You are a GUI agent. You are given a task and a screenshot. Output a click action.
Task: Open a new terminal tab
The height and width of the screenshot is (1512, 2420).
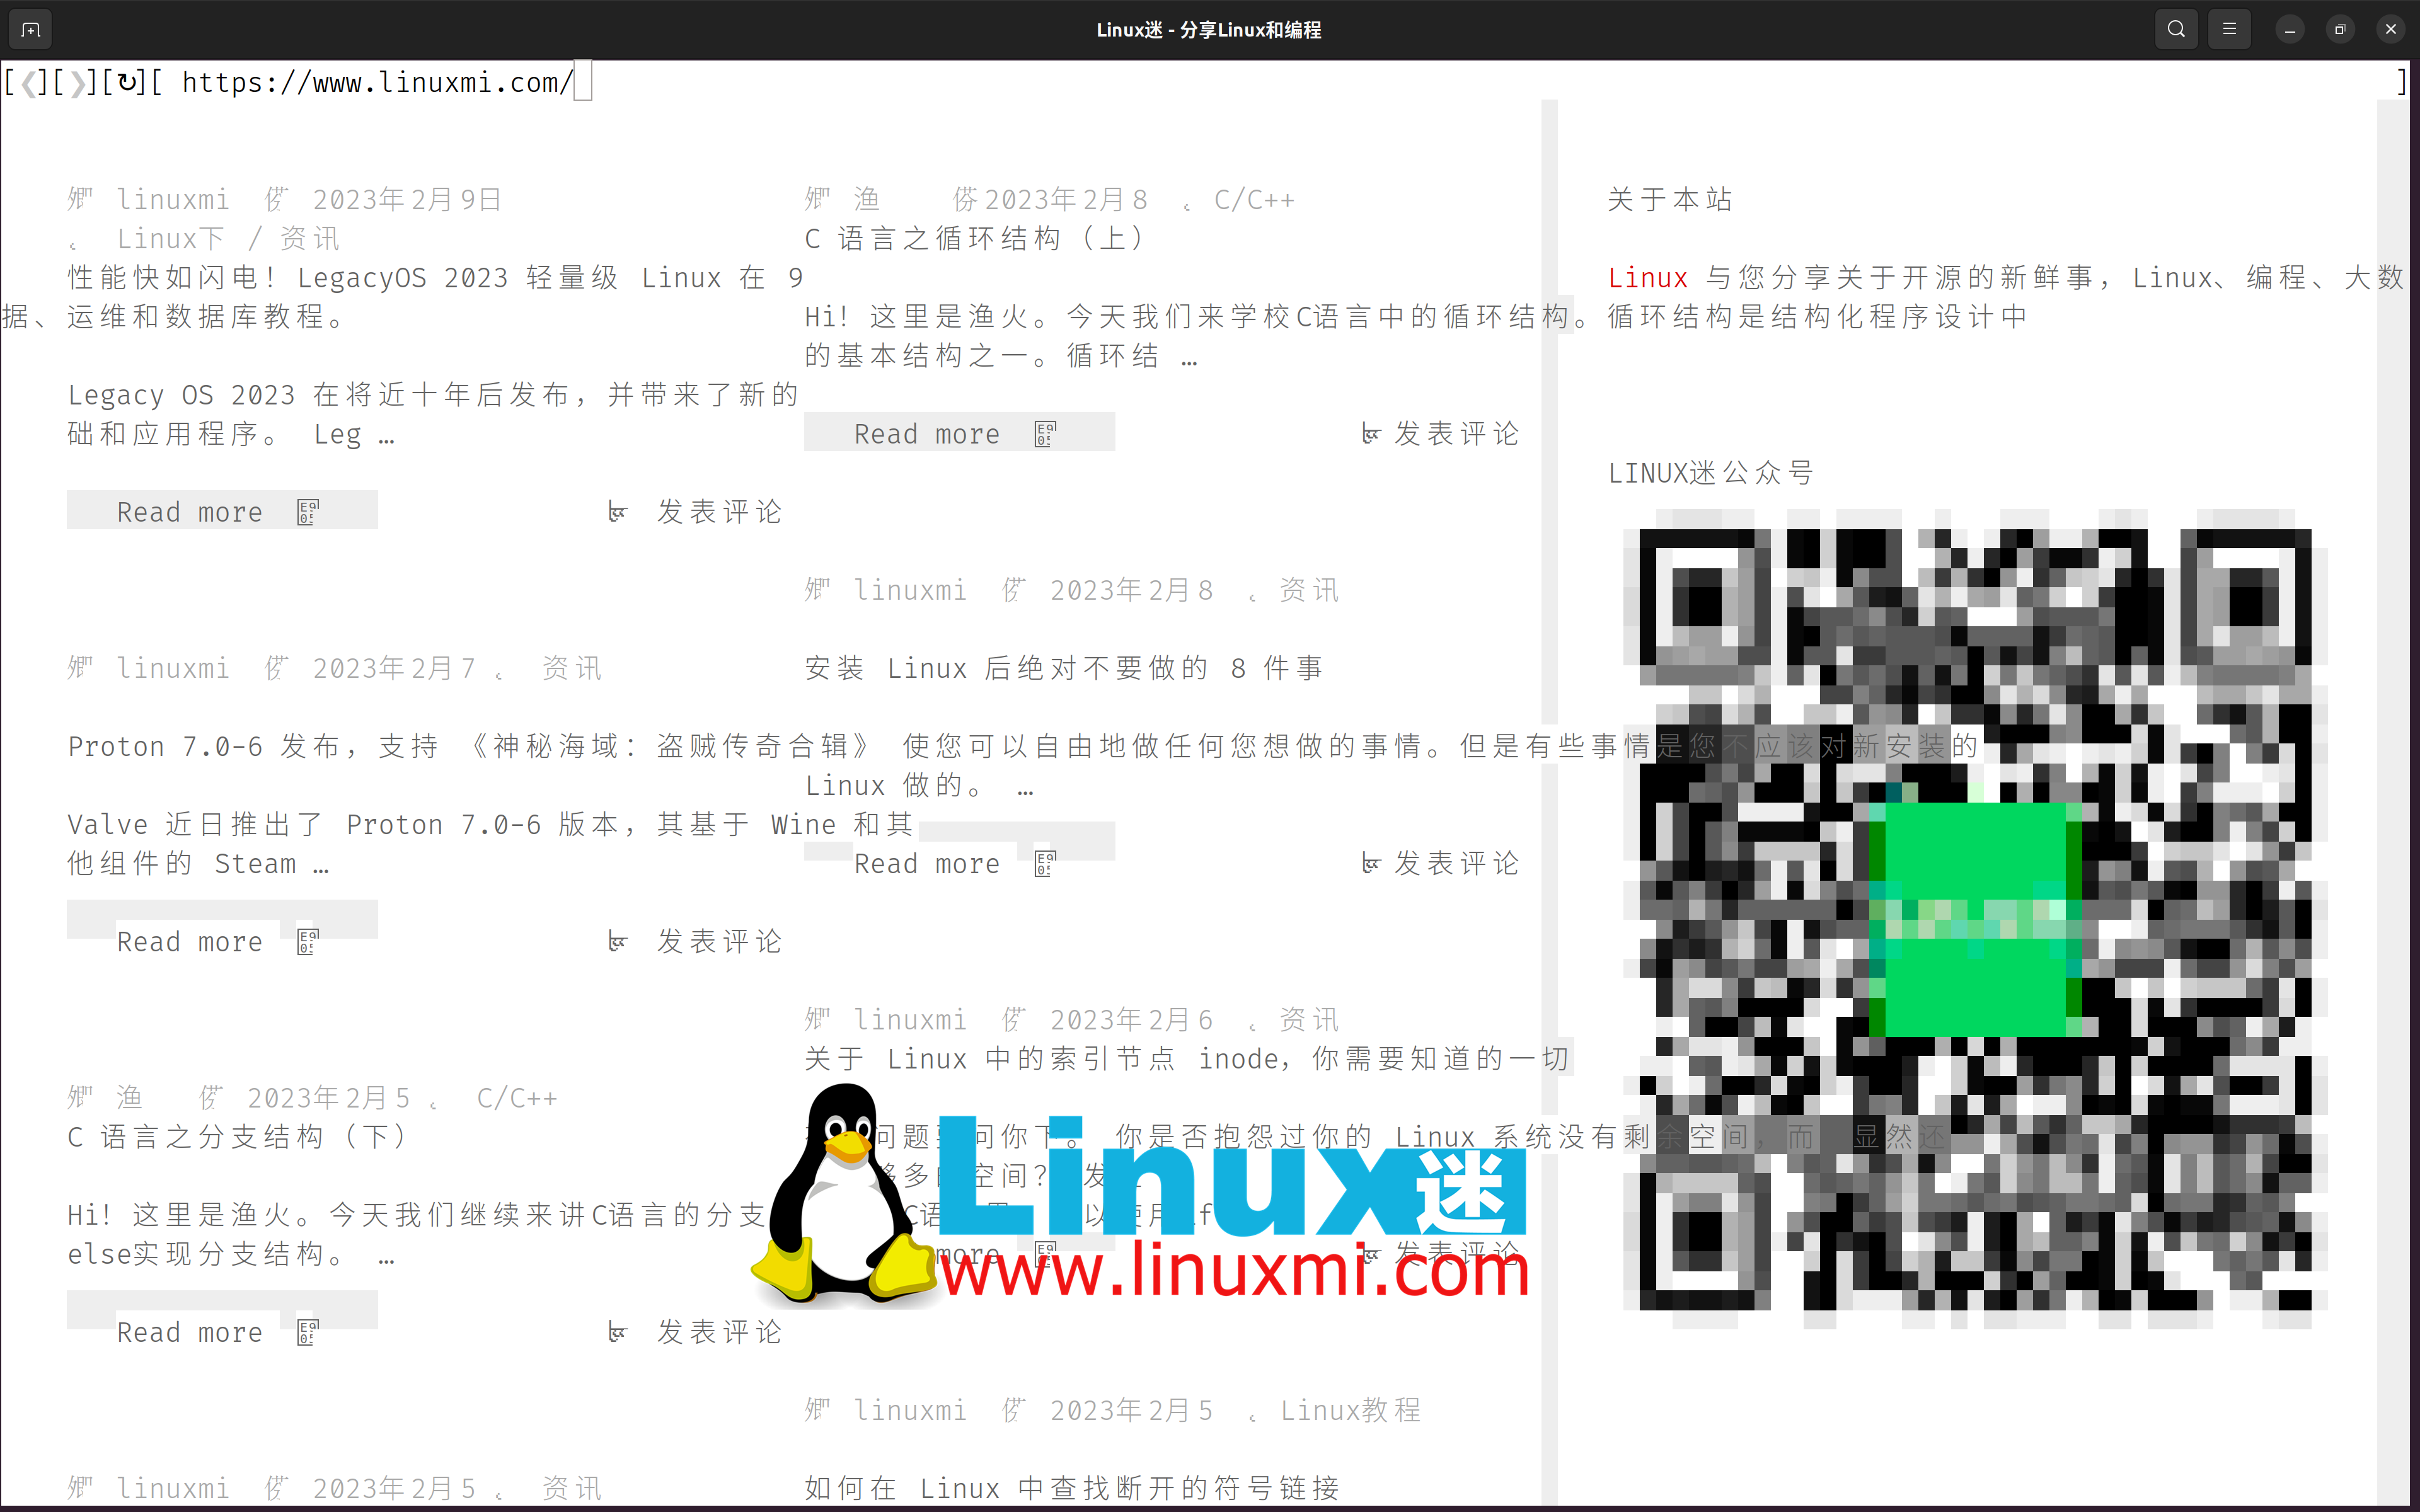[x=30, y=30]
